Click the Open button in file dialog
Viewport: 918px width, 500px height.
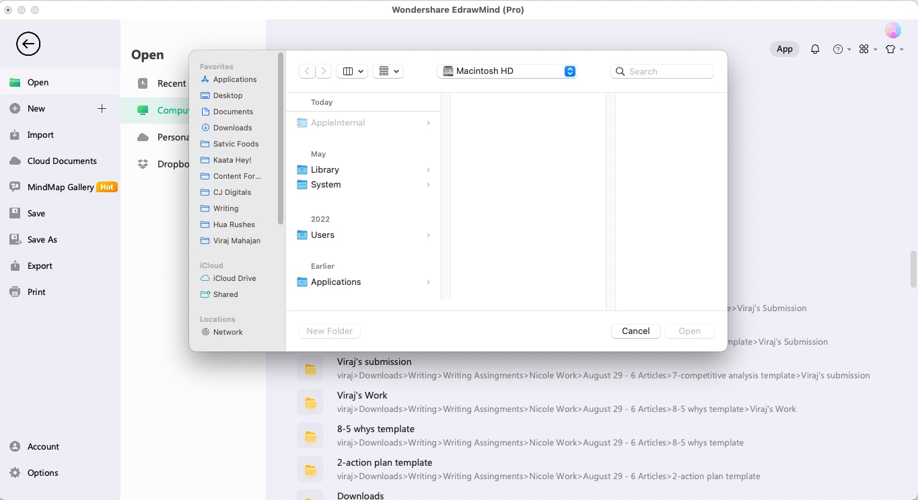(x=690, y=331)
